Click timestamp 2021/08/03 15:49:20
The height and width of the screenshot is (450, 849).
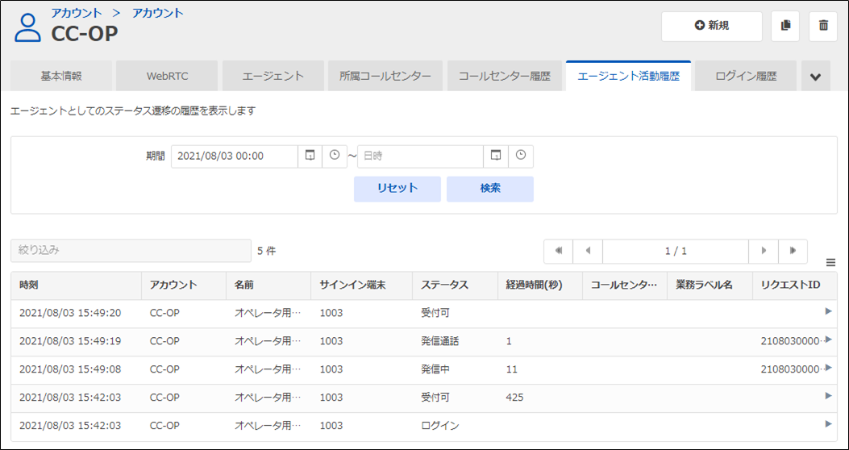point(70,313)
